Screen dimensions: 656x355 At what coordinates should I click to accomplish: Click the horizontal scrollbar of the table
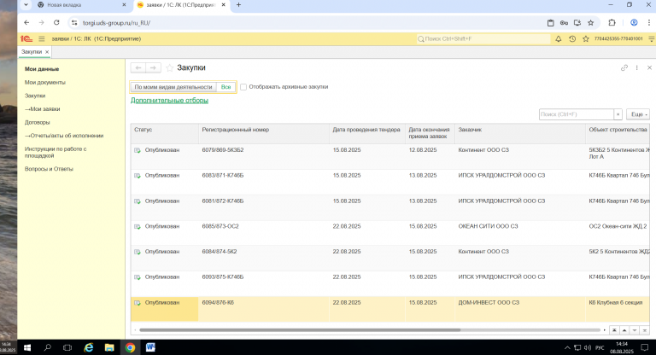tap(300, 330)
